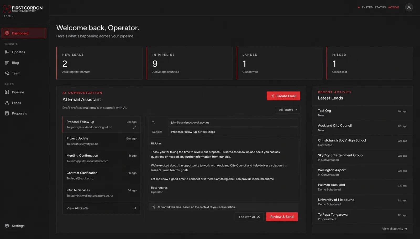The height and width of the screenshot is (239, 420).
Task: Click the AI sparkle icon below the email body
Action: tap(154, 207)
